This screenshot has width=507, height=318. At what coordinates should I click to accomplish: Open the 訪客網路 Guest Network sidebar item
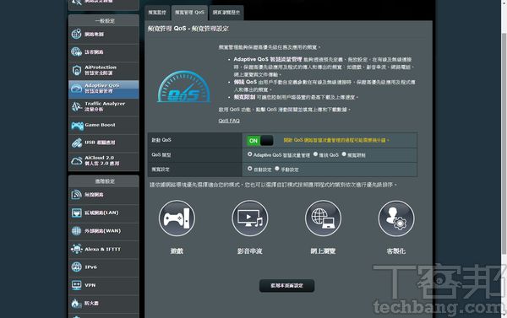(x=104, y=52)
